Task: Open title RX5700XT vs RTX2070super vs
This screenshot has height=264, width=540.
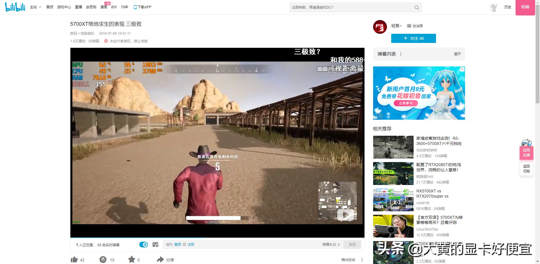Action: click(432, 194)
